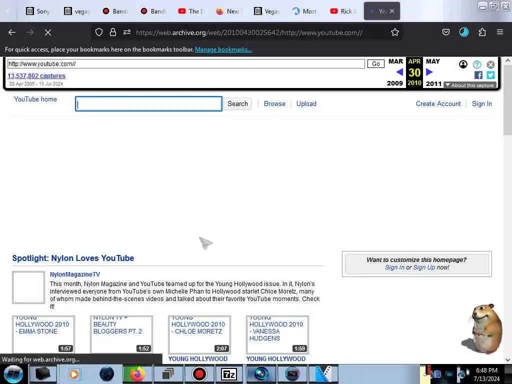Open the extensions puzzle icon
Viewport: 512px width, 384px height.
tap(482, 32)
